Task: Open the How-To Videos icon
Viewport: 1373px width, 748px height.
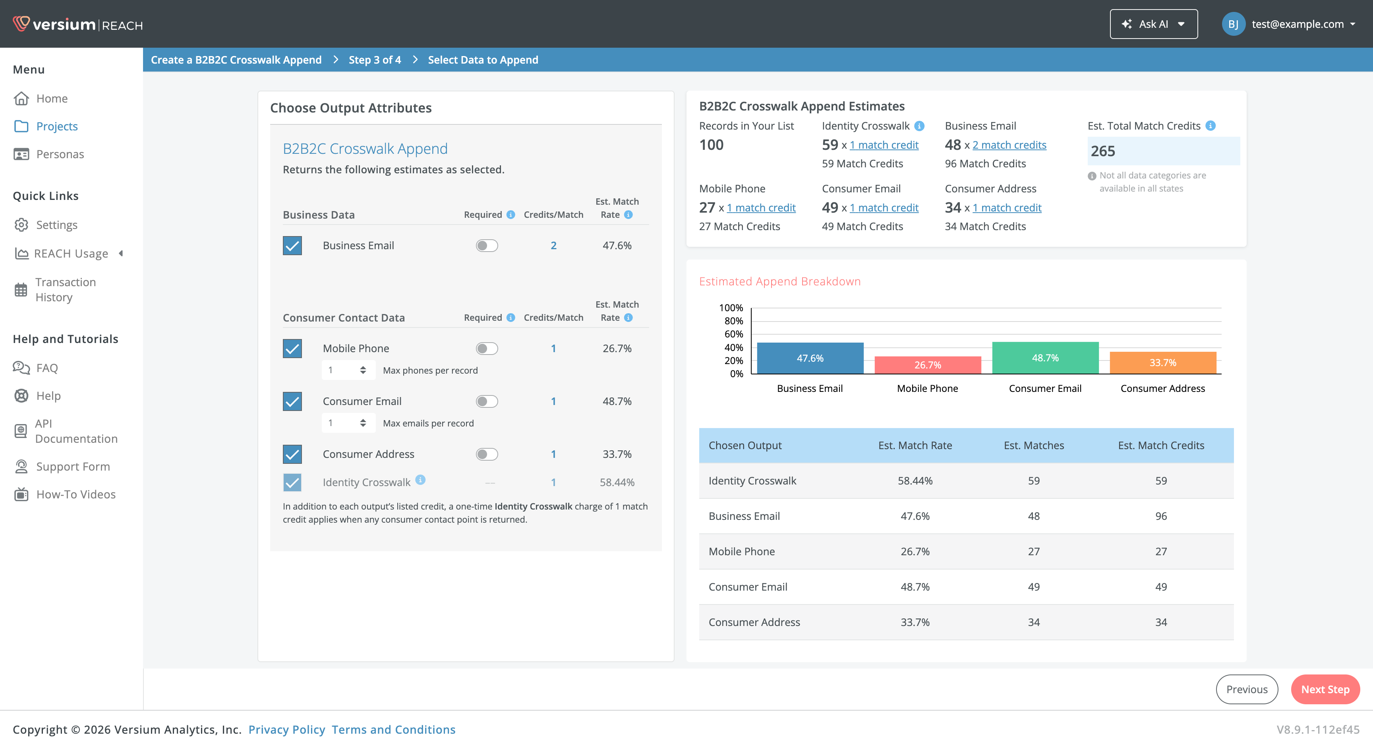Action: pyautogui.click(x=21, y=494)
